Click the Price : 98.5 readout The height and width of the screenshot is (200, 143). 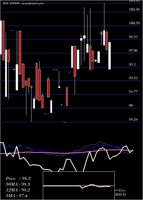coord(18,179)
